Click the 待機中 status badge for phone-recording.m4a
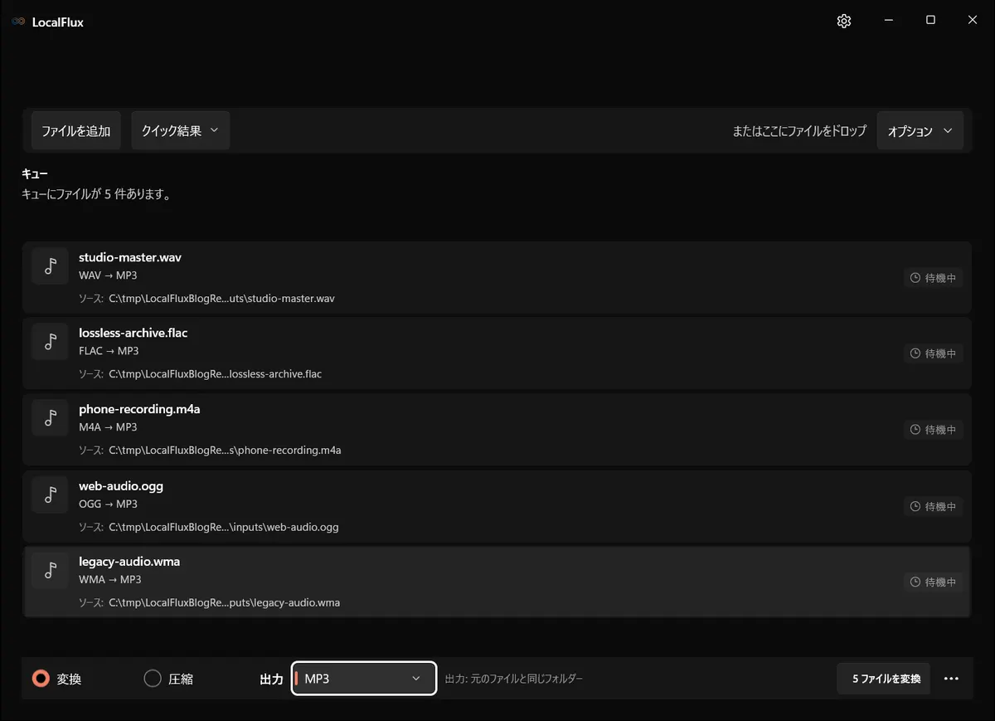 [934, 430]
